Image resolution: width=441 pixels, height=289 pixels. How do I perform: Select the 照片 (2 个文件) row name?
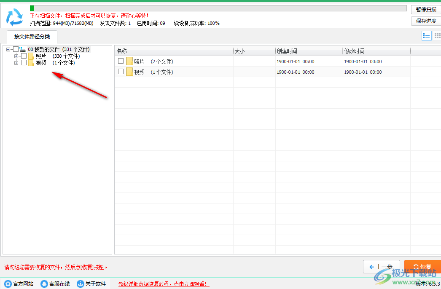point(153,62)
